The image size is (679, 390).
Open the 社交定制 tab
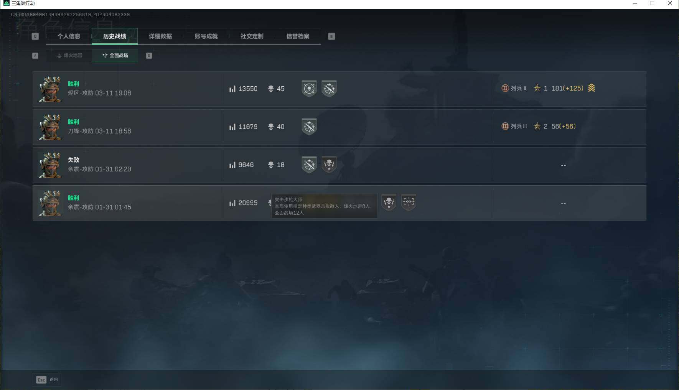point(252,36)
